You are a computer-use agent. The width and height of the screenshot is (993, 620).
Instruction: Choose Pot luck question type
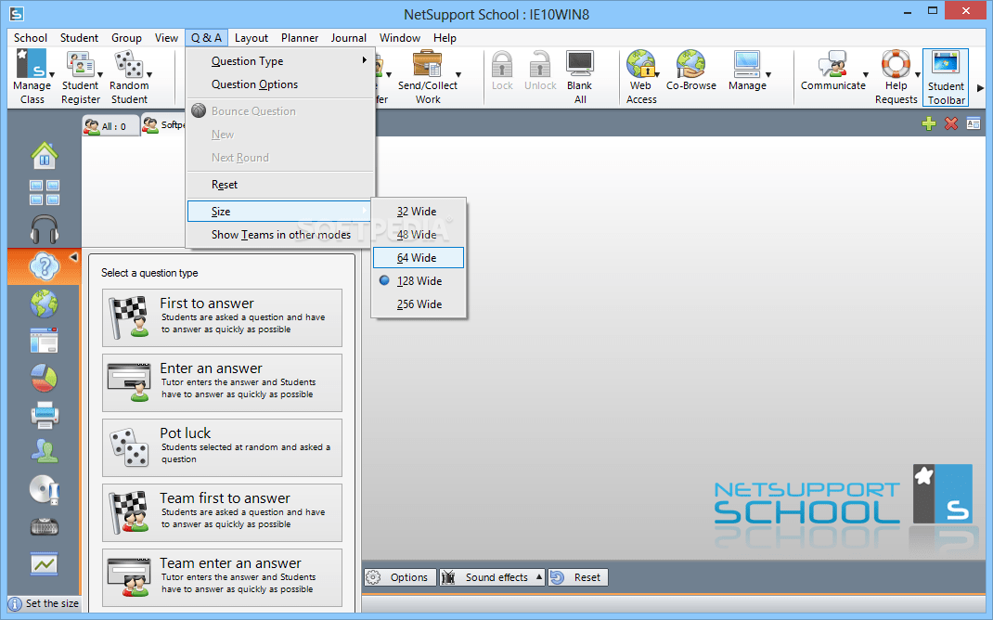223,447
